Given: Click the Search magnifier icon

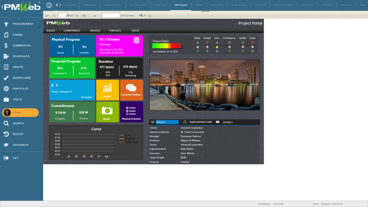Looking at the screenshot, I should point(6,124).
